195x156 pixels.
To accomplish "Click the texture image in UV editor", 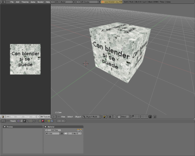I will tap(25, 59).
